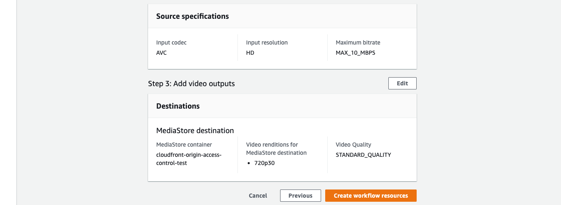Go back with the Previous button

[x=300, y=196]
